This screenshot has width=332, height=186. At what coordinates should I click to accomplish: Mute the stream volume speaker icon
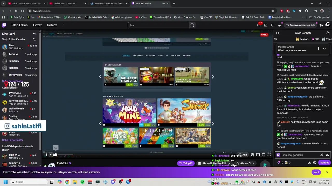coord(51,155)
